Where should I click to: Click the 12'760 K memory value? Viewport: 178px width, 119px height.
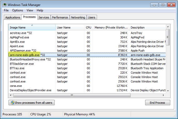122,86
